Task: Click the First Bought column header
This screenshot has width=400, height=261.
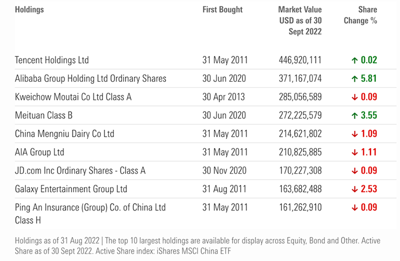Action: click(222, 9)
